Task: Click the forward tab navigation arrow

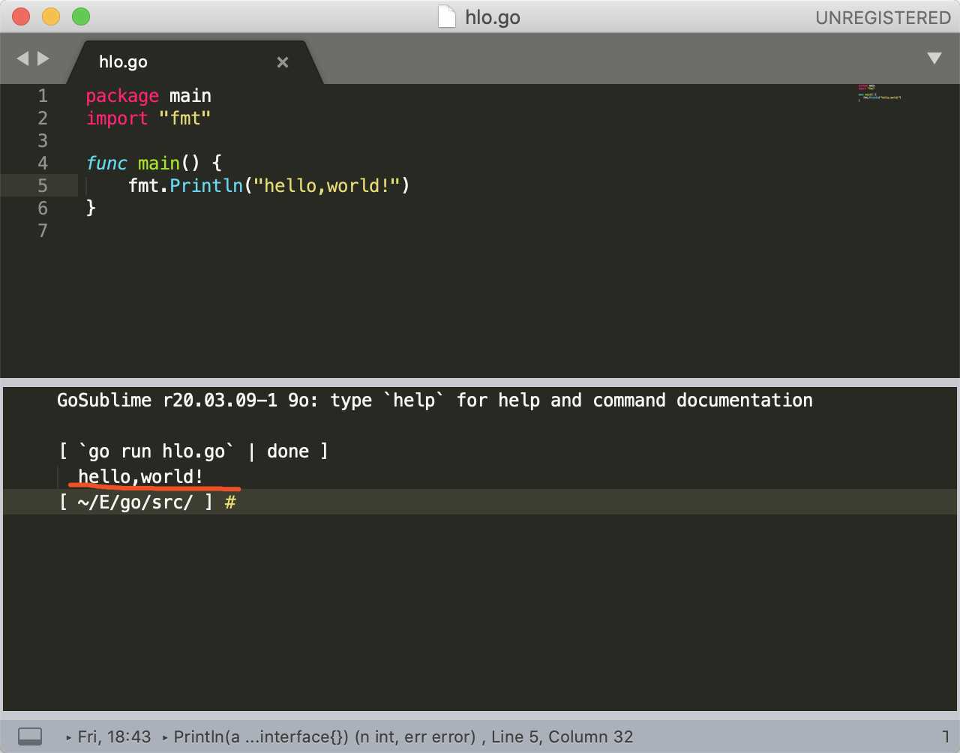Action: click(x=43, y=58)
